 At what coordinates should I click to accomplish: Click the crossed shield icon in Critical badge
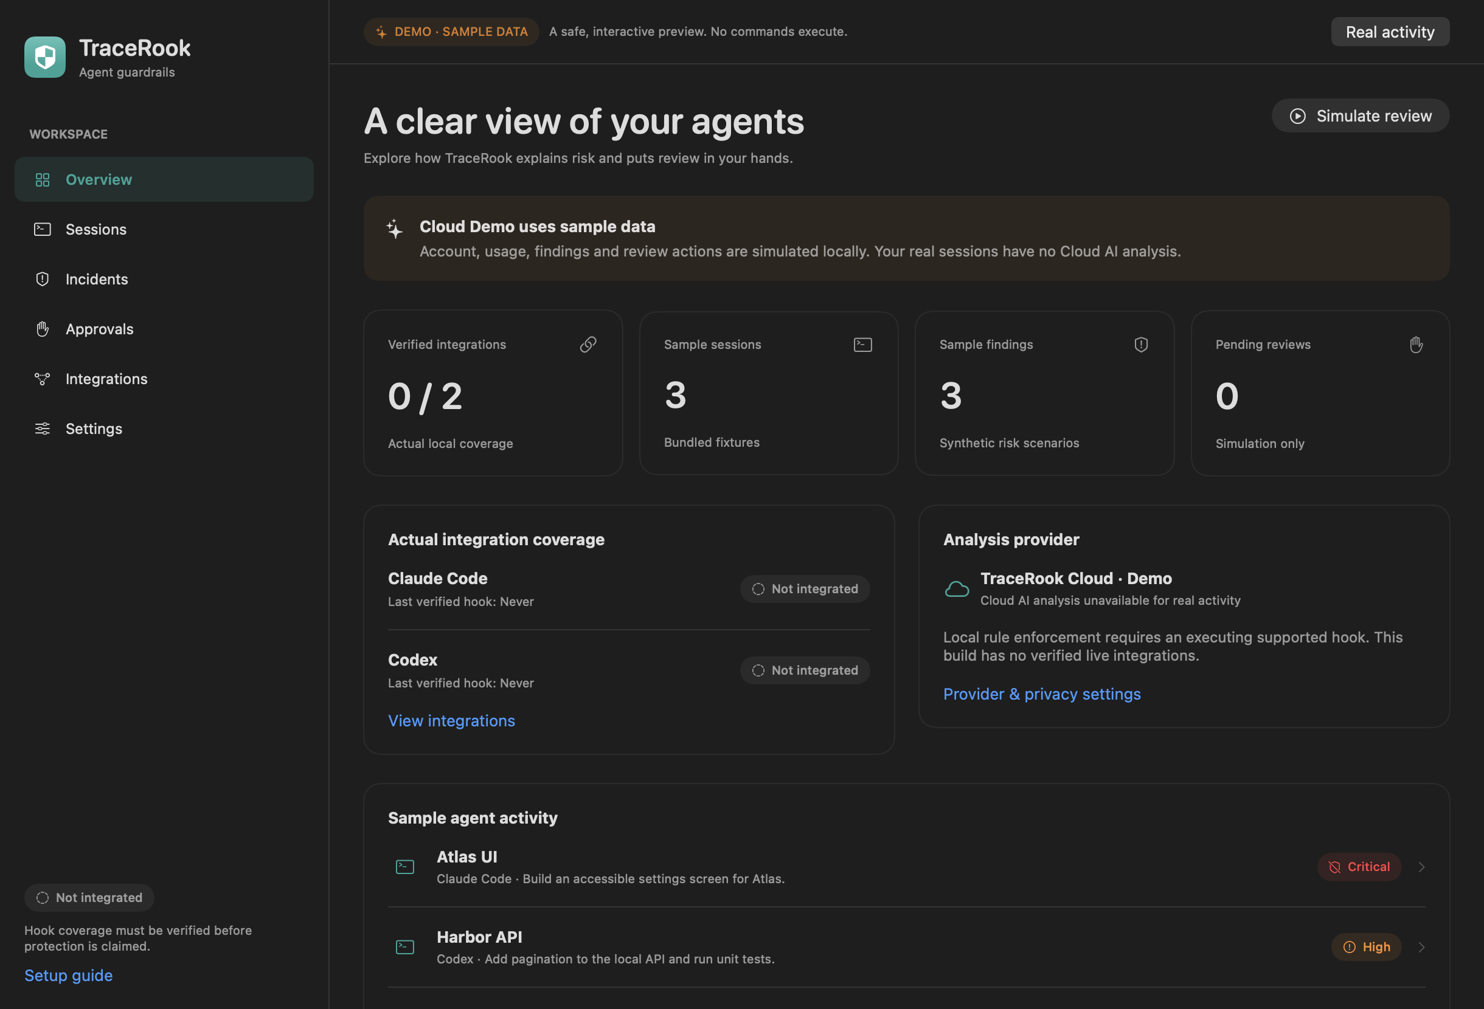pos(1334,867)
